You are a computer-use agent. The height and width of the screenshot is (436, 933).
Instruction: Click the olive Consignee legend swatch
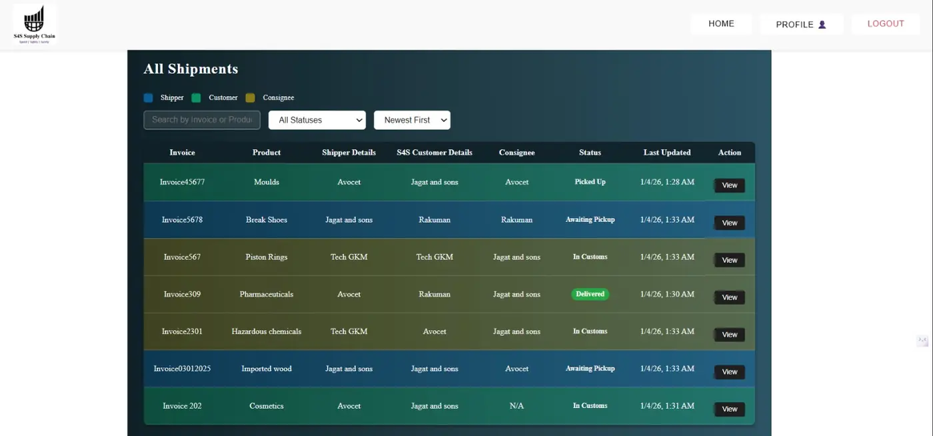[250, 98]
